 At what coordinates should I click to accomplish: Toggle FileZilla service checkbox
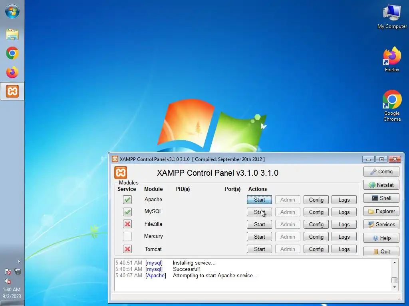(127, 224)
